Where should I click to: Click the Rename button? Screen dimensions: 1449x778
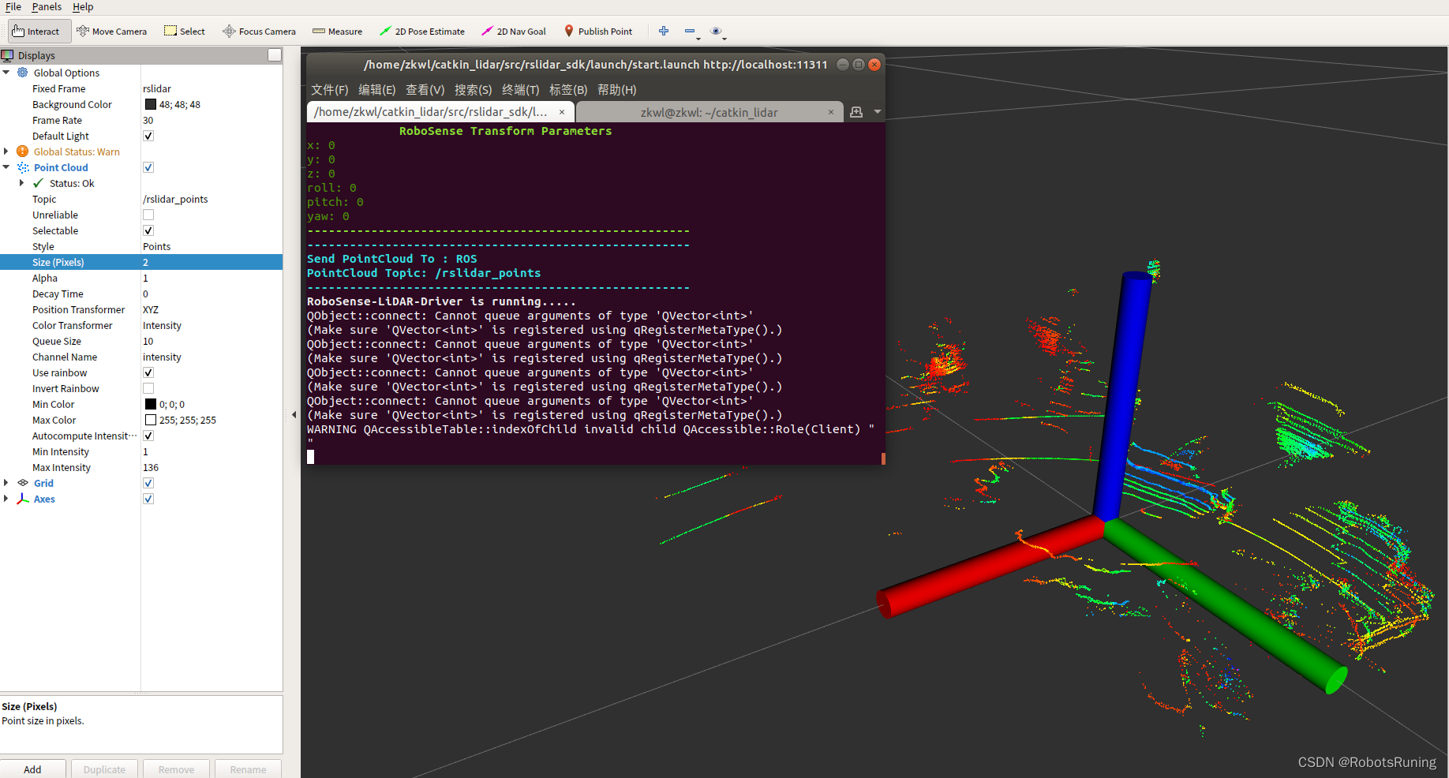pyautogui.click(x=248, y=769)
